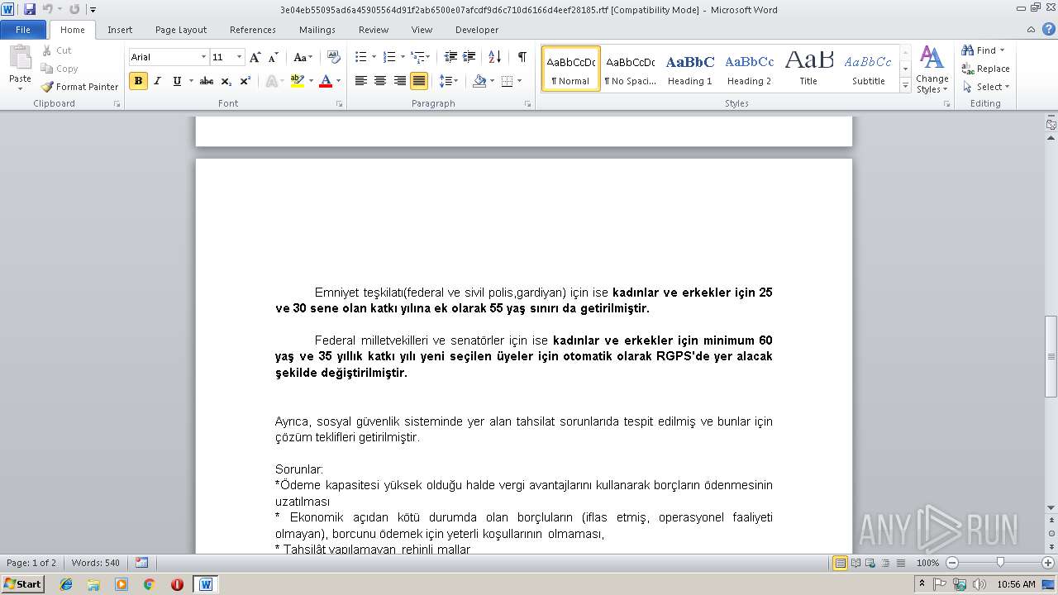Expand the Multilevel List dropdown
This screenshot has height=595, width=1058.
pyautogui.click(x=427, y=57)
